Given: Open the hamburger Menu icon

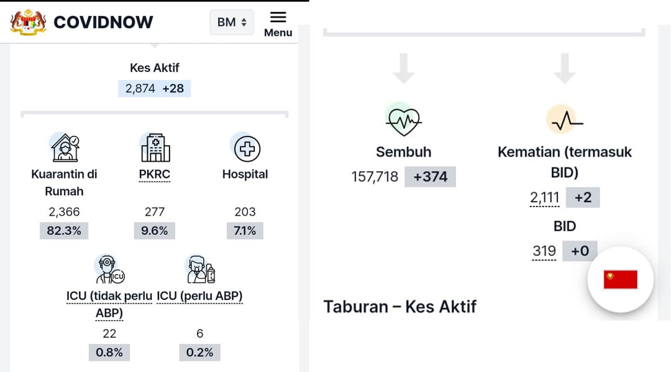Looking at the screenshot, I should point(278,24).
